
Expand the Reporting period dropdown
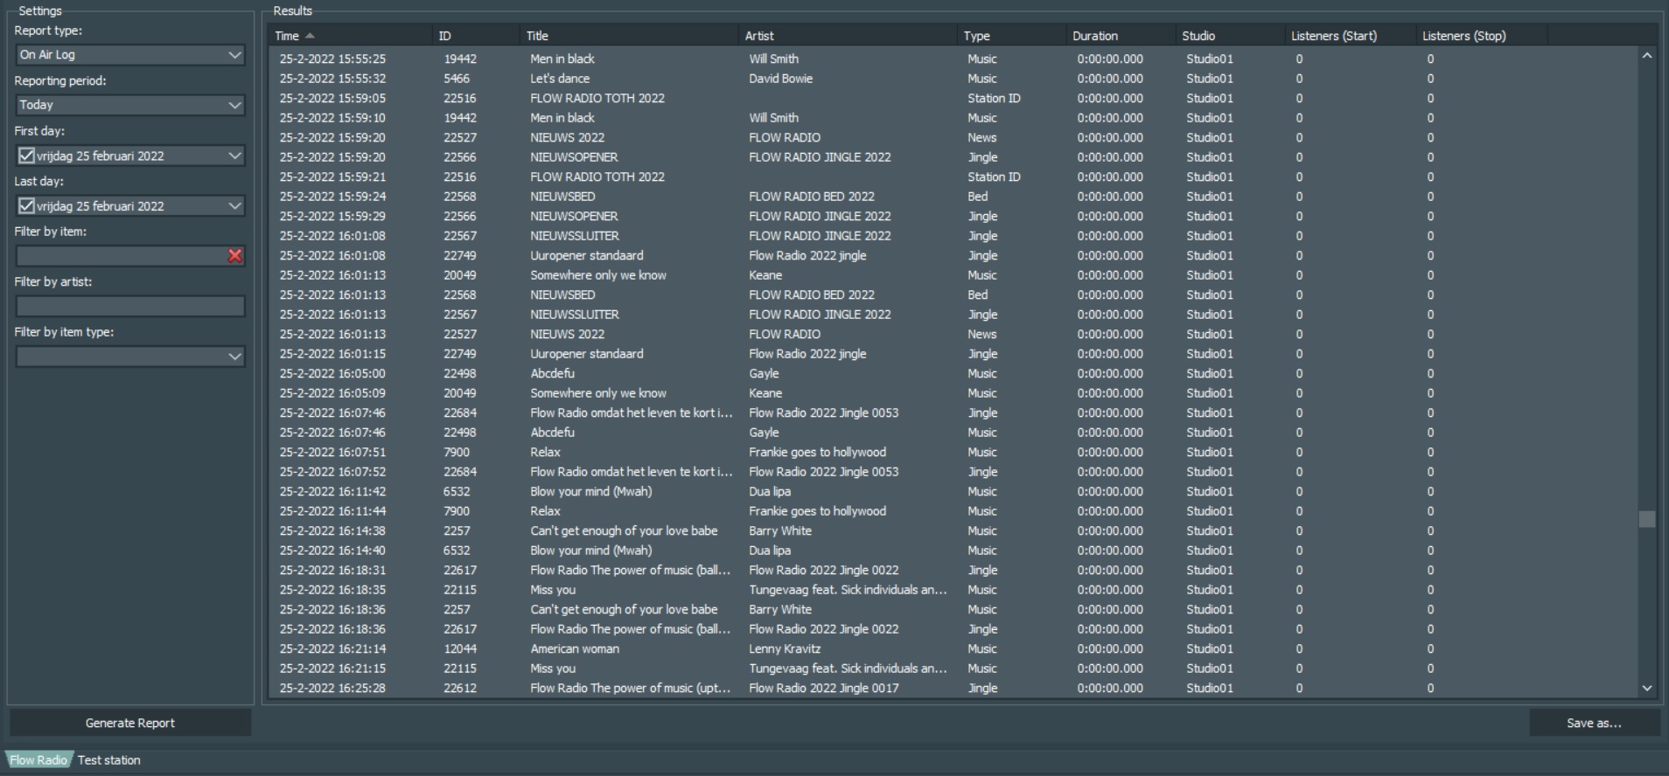[x=234, y=105]
